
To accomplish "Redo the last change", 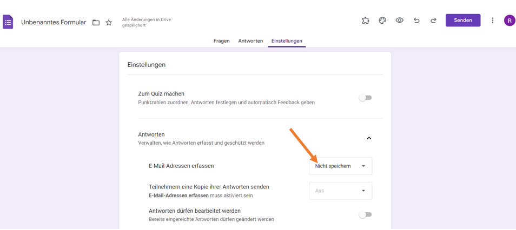I will [433, 21].
